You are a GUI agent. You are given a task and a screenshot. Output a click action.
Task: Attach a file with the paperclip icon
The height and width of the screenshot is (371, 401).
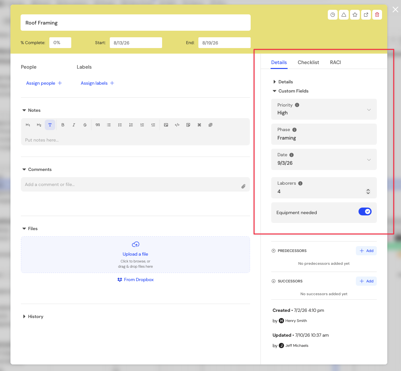point(243,186)
